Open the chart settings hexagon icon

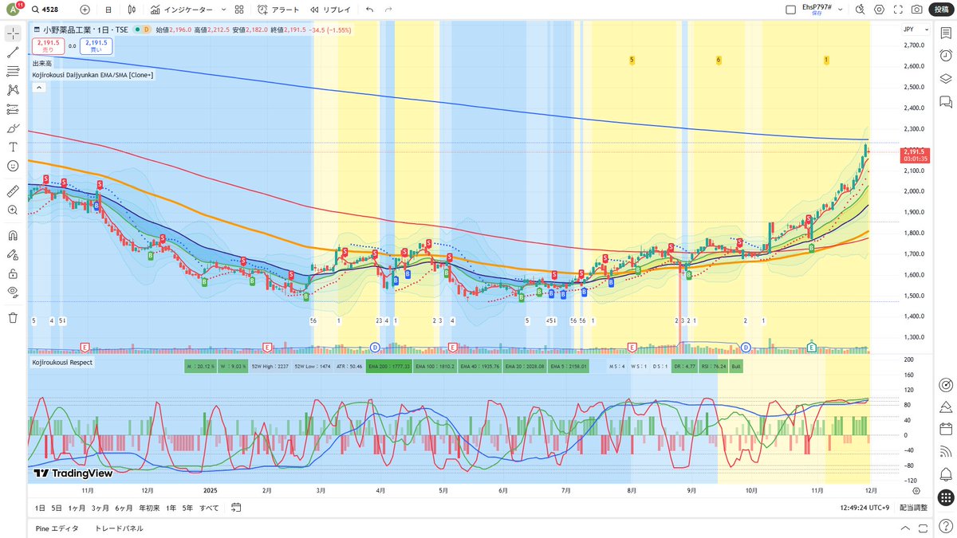[x=880, y=10]
